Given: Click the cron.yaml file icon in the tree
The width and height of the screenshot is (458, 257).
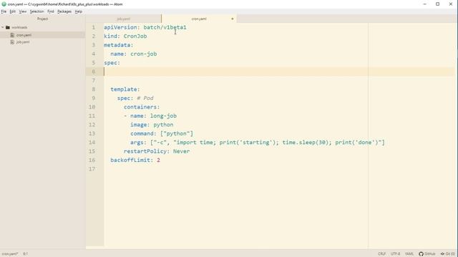Looking at the screenshot, I should tap(12, 35).
